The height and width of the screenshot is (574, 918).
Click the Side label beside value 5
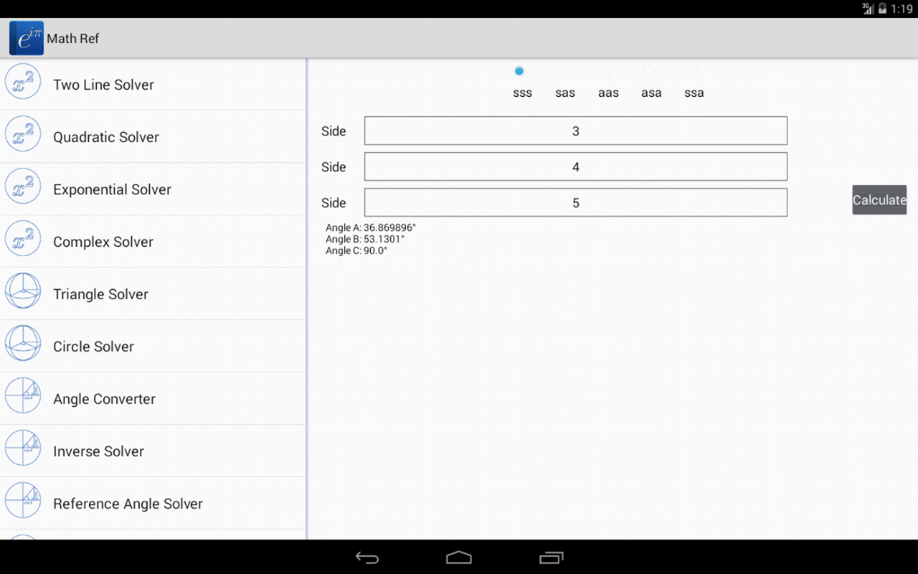[x=333, y=203]
